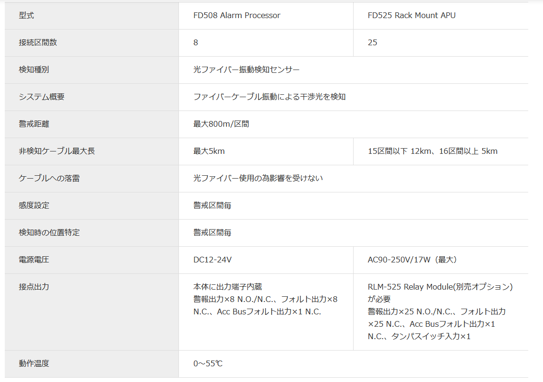The image size is (543, 382).
Task: Select 本体に出力端子内蔵 text
Action: 227,287
